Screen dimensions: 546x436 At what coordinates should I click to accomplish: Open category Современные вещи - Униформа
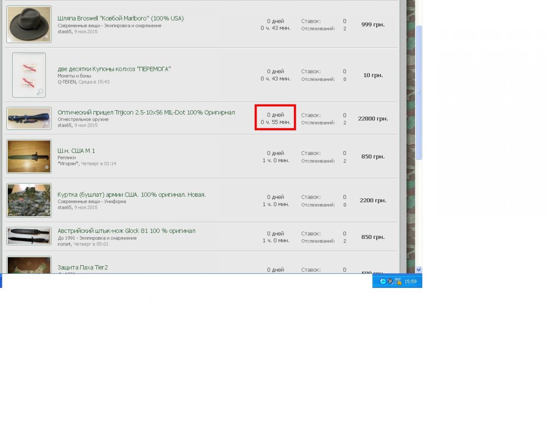pos(91,201)
